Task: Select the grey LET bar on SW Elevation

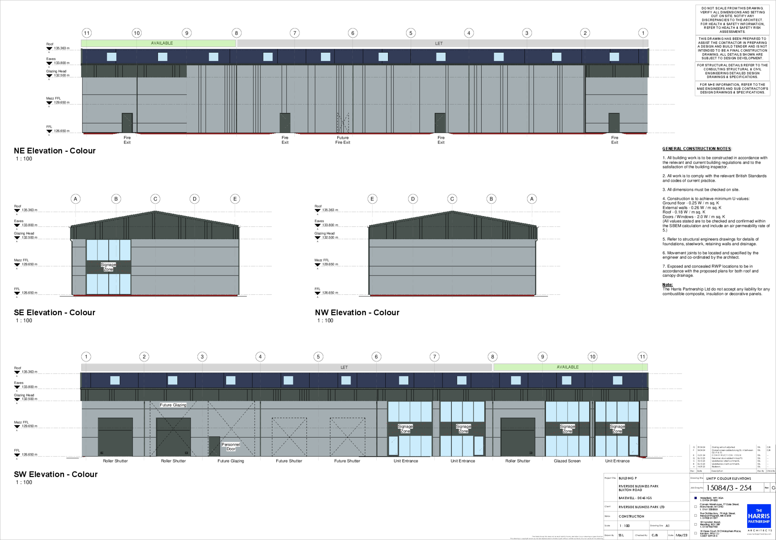Action: 286,367
